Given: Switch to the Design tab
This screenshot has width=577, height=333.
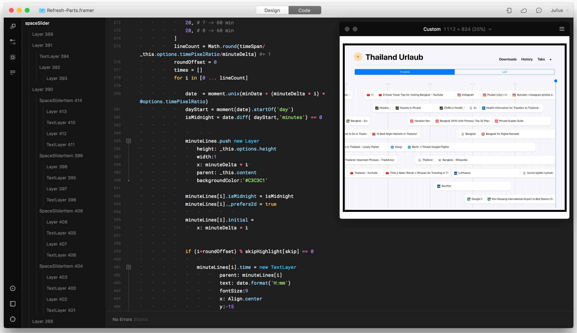Looking at the screenshot, I should [272, 10].
